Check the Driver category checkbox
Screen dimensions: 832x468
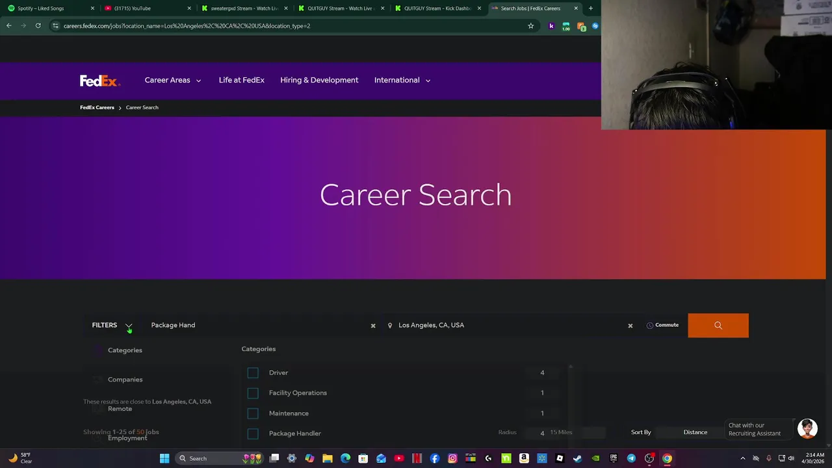253,372
